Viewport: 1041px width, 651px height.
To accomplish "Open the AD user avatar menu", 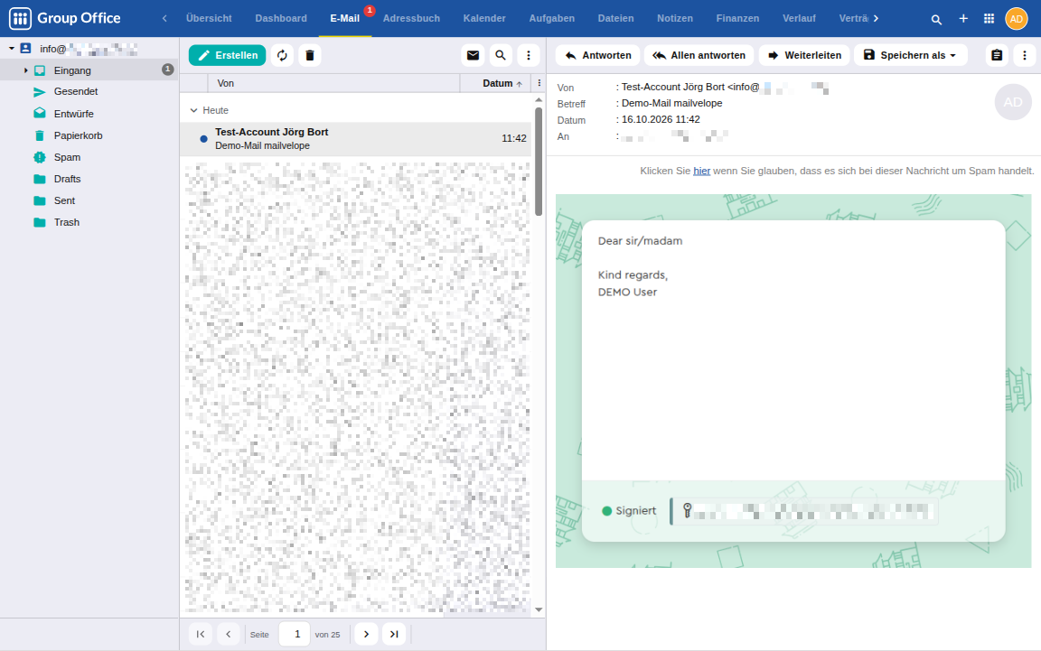I will [1017, 19].
